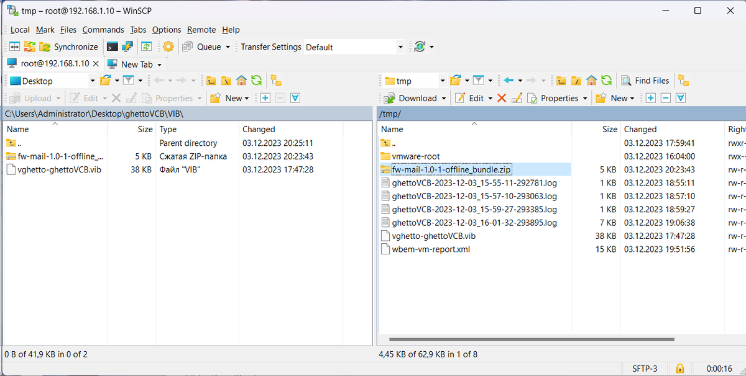Open the Mark menu

[45, 30]
